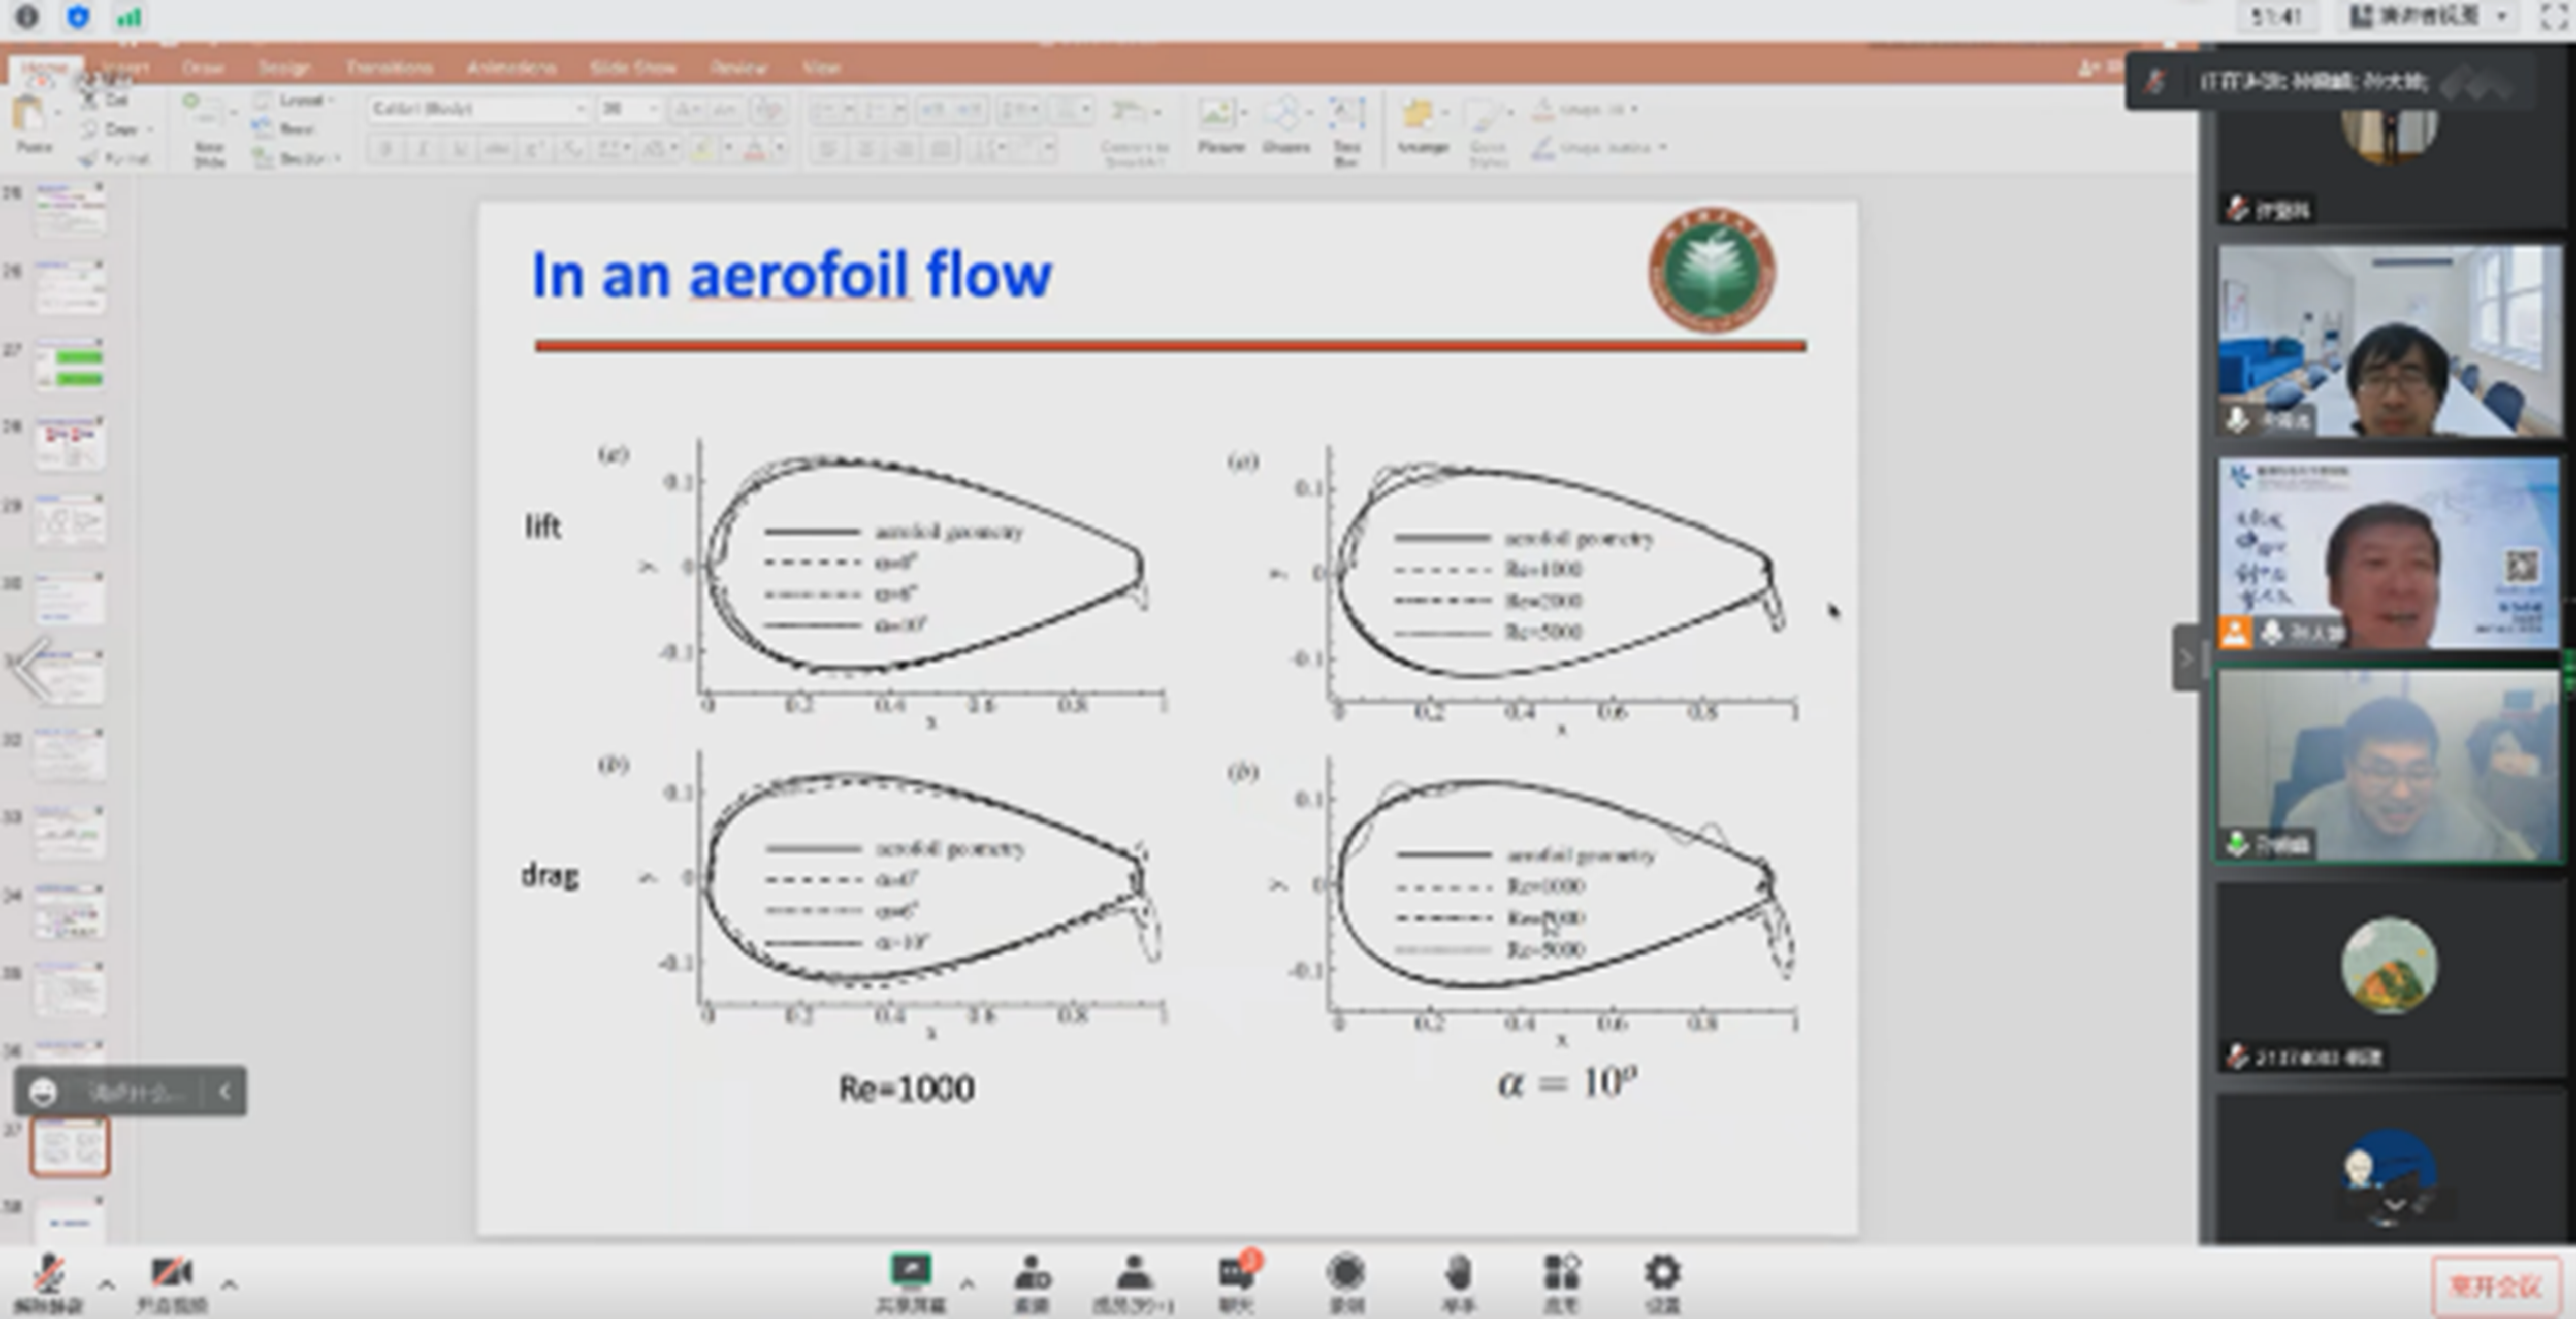Expand the video options arrow
2576x1319 pixels.
point(229,1284)
